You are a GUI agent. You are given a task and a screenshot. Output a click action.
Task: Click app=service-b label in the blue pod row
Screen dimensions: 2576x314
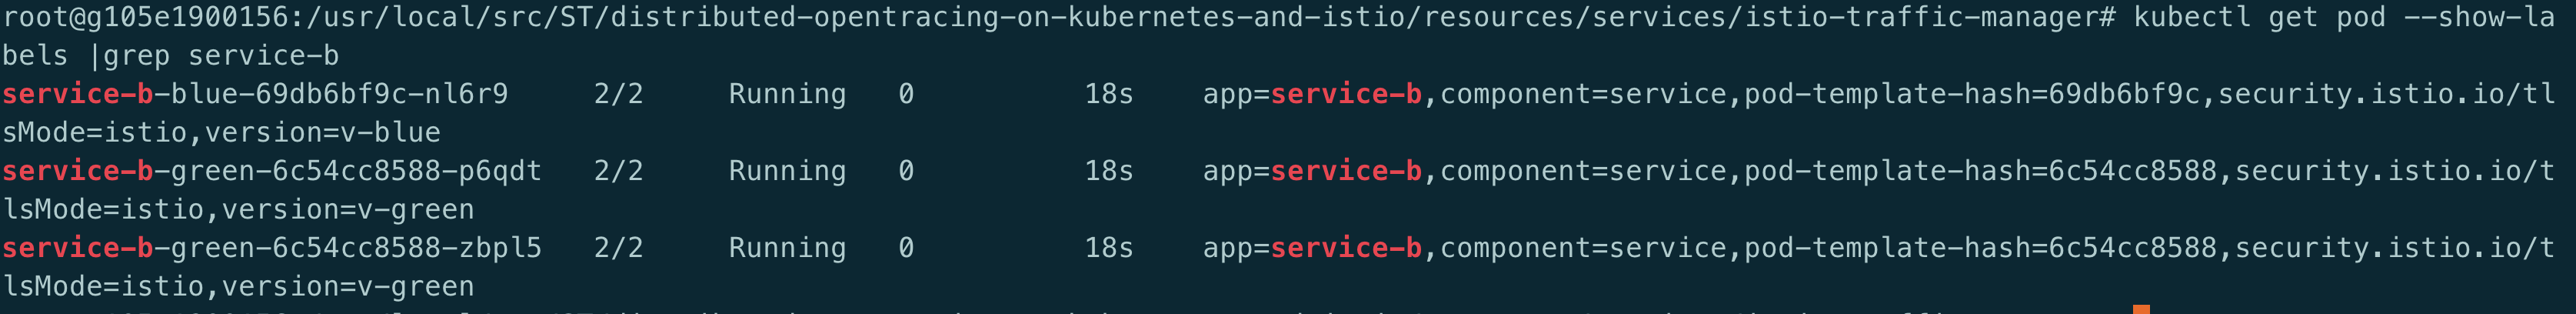click(x=1313, y=94)
